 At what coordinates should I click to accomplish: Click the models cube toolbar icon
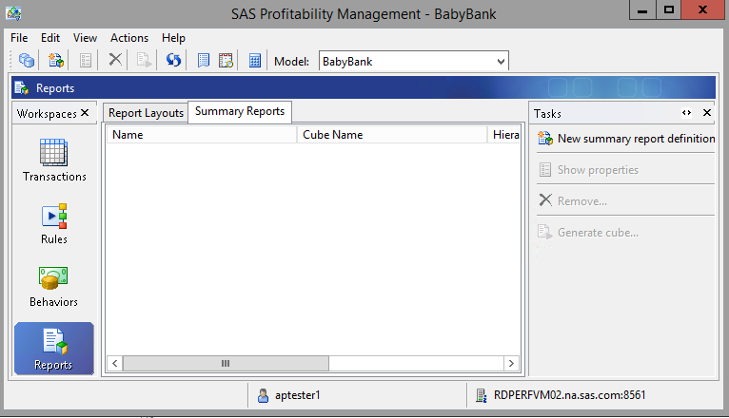click(x=27, y=61)
